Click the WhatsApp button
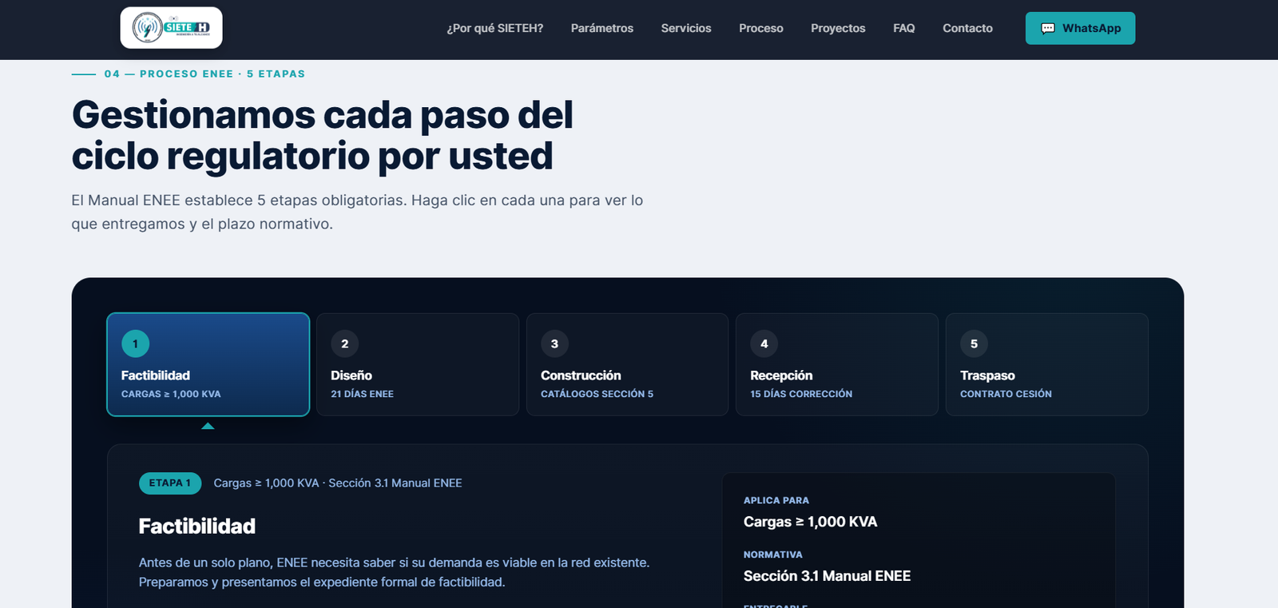This screenshot has width=1278, height=608. point(1080,28)
